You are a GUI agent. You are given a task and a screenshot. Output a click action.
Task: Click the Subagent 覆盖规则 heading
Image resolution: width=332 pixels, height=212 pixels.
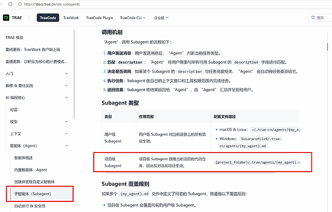tap(126, 184)
